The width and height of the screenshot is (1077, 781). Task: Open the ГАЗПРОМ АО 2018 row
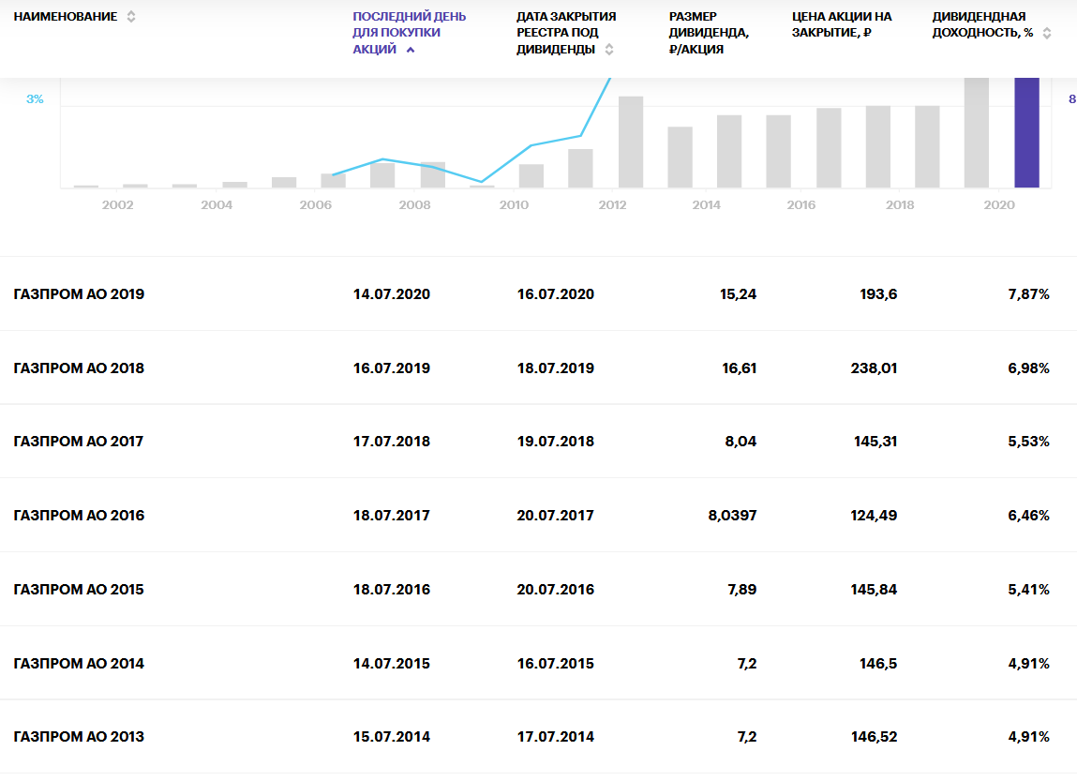tap(538, 368)
